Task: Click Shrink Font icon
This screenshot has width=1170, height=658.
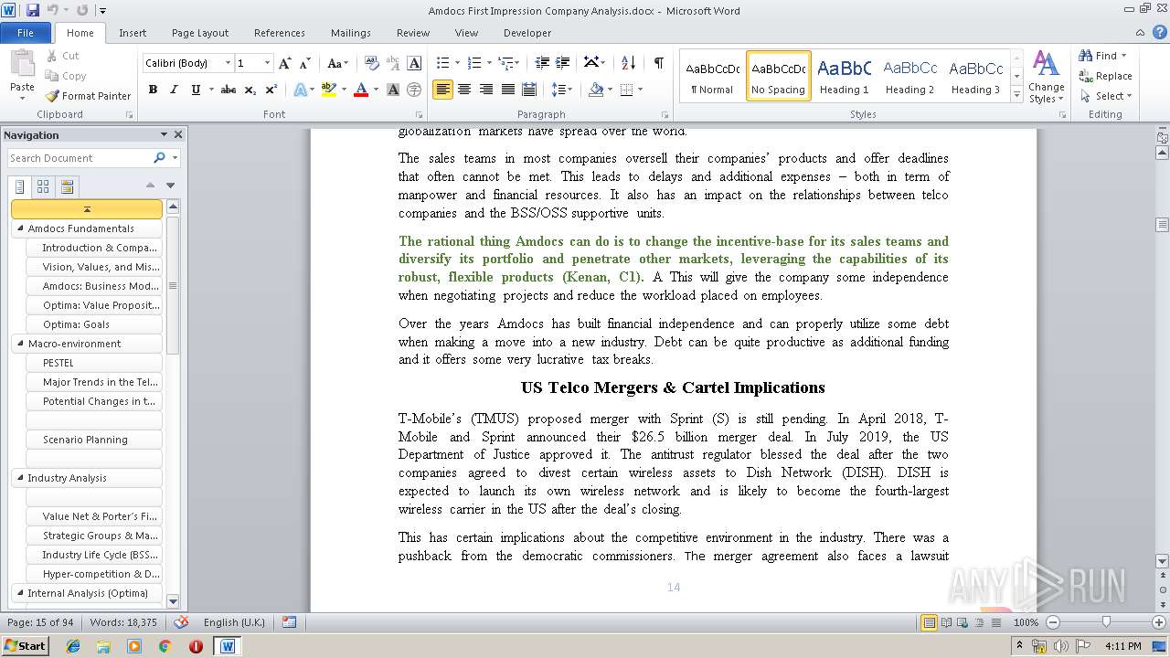Action: point(304,63)
